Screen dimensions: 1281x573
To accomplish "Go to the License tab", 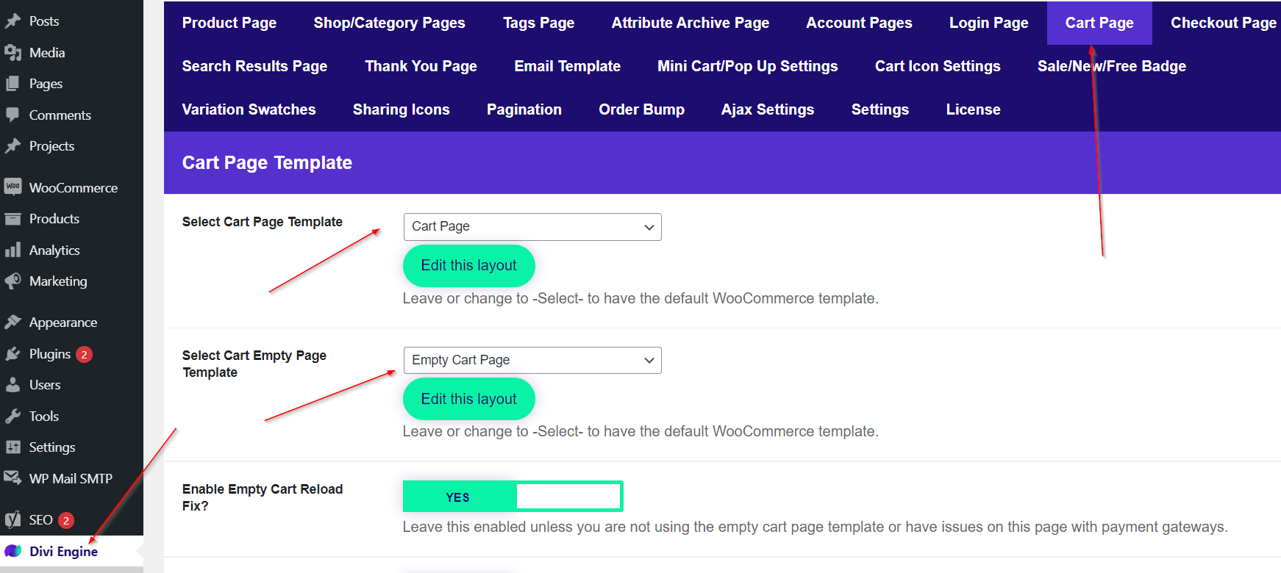I will 973,109.
